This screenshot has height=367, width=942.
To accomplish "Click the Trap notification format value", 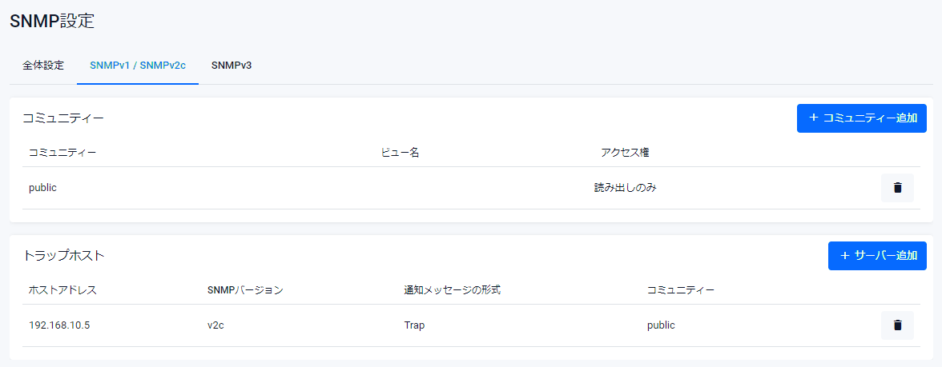I will pyautogui.click(x=414, y=325).
